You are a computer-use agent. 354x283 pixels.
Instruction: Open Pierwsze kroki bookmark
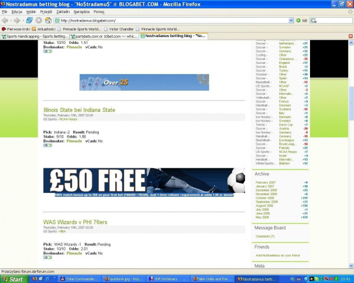(16, 29)
